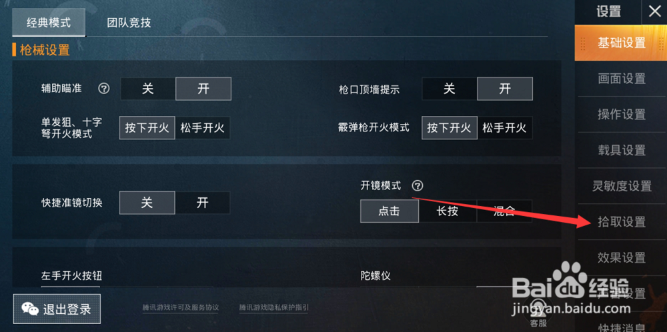Viewport: 667px width, 332px height.
Task: Click the 退出登录 button
Action: click(57, 309)
